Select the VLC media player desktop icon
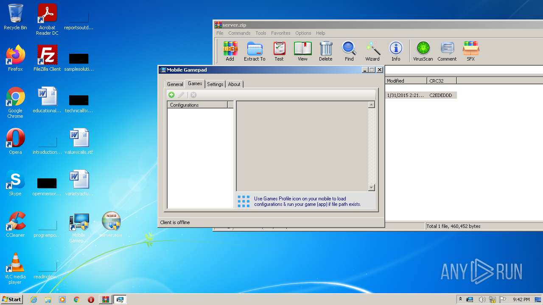 click(15, 269)
